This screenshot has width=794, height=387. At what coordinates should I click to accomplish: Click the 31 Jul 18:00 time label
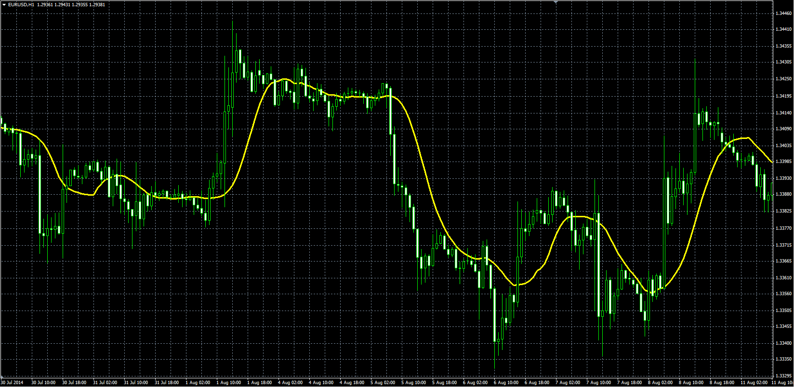(166, 383)
